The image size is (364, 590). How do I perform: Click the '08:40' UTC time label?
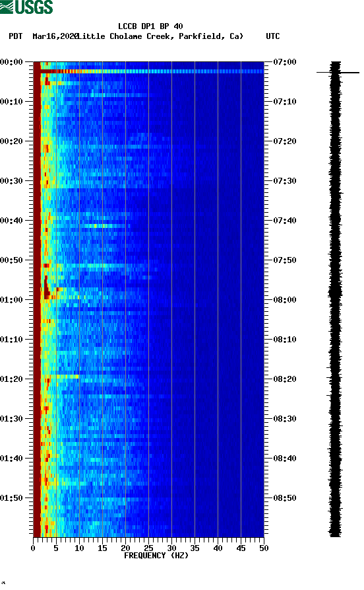(285, 459)
